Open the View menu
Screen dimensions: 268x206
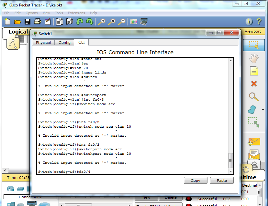46,13
